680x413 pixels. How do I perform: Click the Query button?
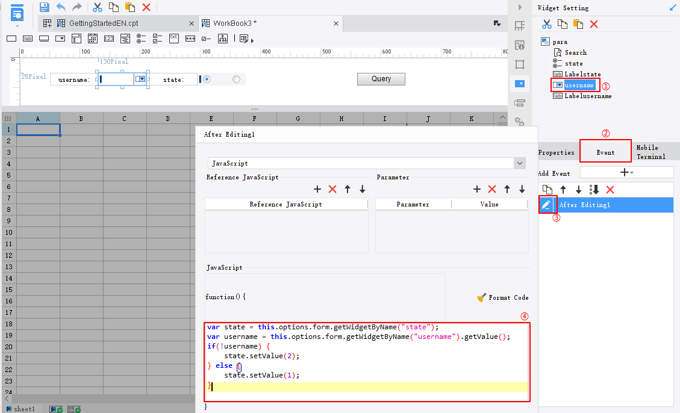[x=381, y=79]
